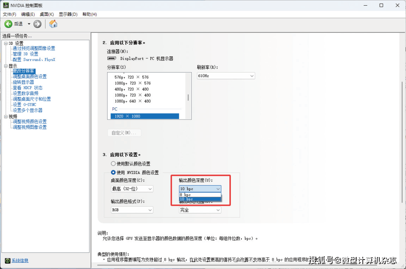Open the 系统信息 link
406x269 pixels.
tap(19, 260)
